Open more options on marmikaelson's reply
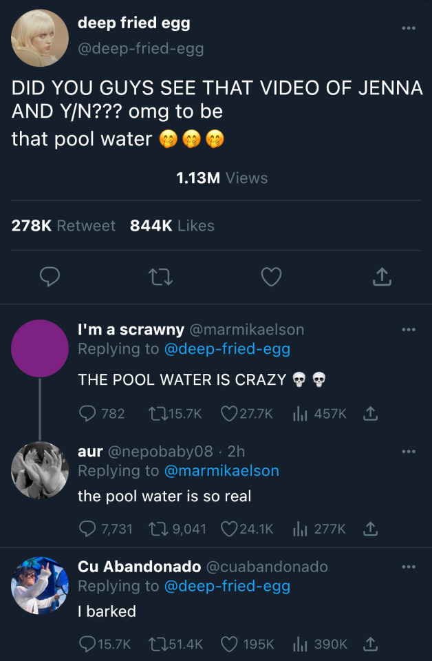Viewport: 432px width, 661px height. 409,330
